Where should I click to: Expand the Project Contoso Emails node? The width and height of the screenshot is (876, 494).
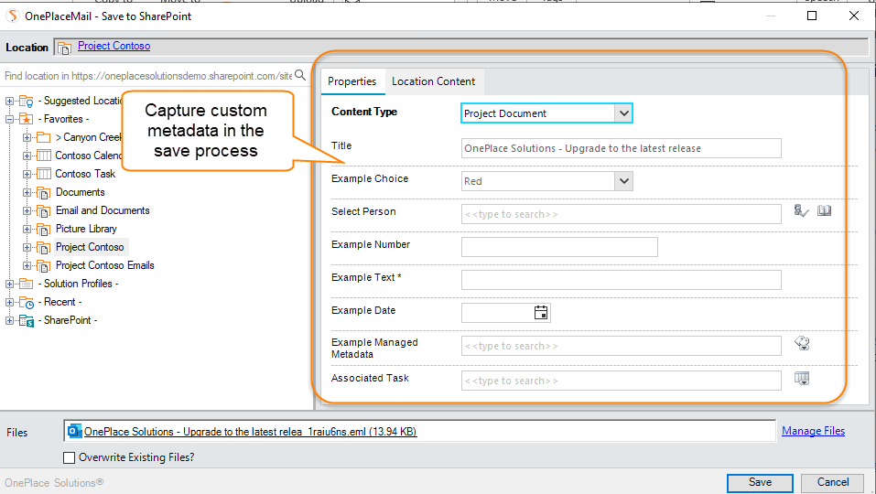click(x=27, y=265)
